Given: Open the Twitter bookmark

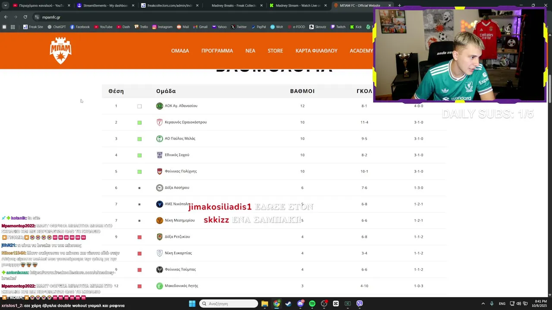Looking at the screenshot, I should [x=238, y=27].
